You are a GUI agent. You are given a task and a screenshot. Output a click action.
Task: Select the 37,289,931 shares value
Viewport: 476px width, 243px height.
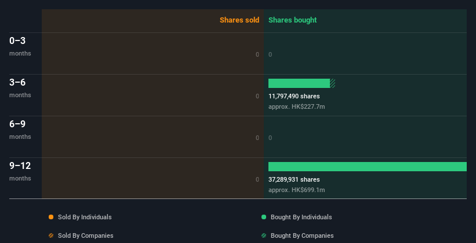294,179
